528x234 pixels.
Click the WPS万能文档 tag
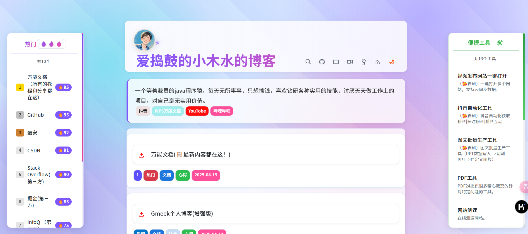[168, 111]
